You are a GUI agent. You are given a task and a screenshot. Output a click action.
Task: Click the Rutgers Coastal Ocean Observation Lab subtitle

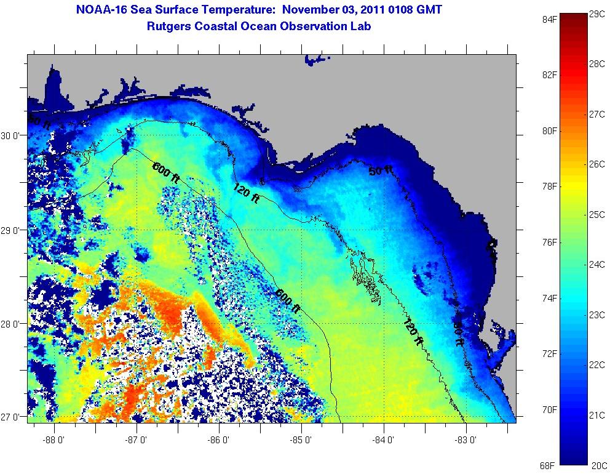coord(259,26)
